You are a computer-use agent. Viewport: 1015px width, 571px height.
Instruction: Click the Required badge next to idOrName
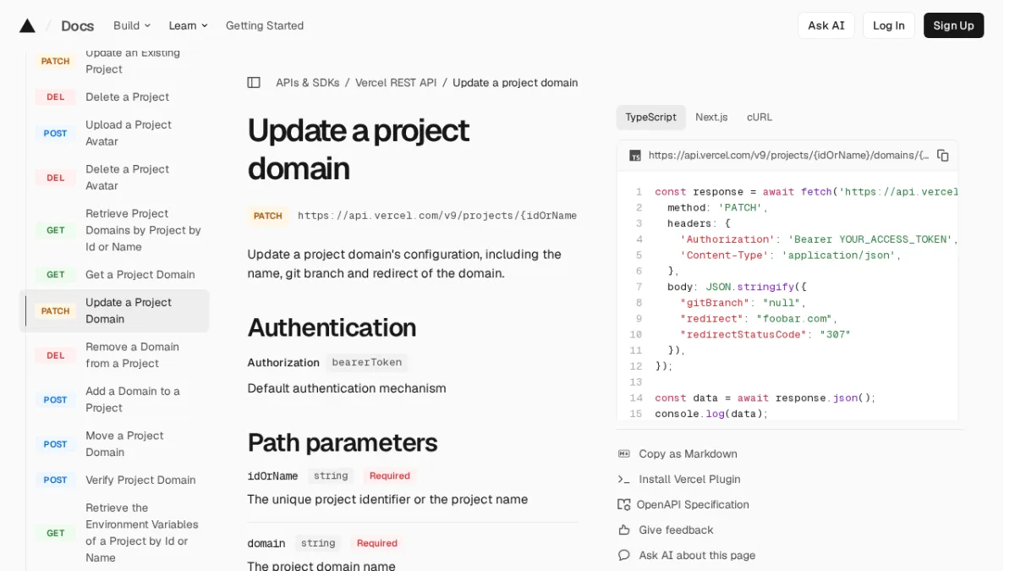click(x=390, y=476)
